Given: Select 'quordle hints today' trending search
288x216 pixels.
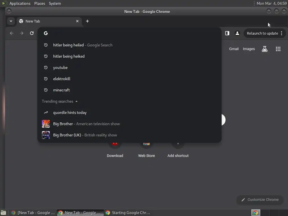Looking at the screenshot, I should pos(129,112).
